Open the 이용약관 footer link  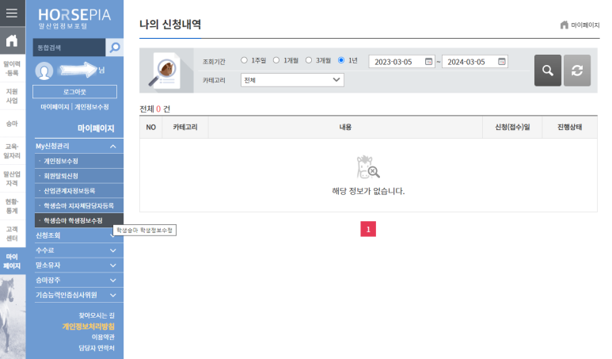click(x=103, y=337)
